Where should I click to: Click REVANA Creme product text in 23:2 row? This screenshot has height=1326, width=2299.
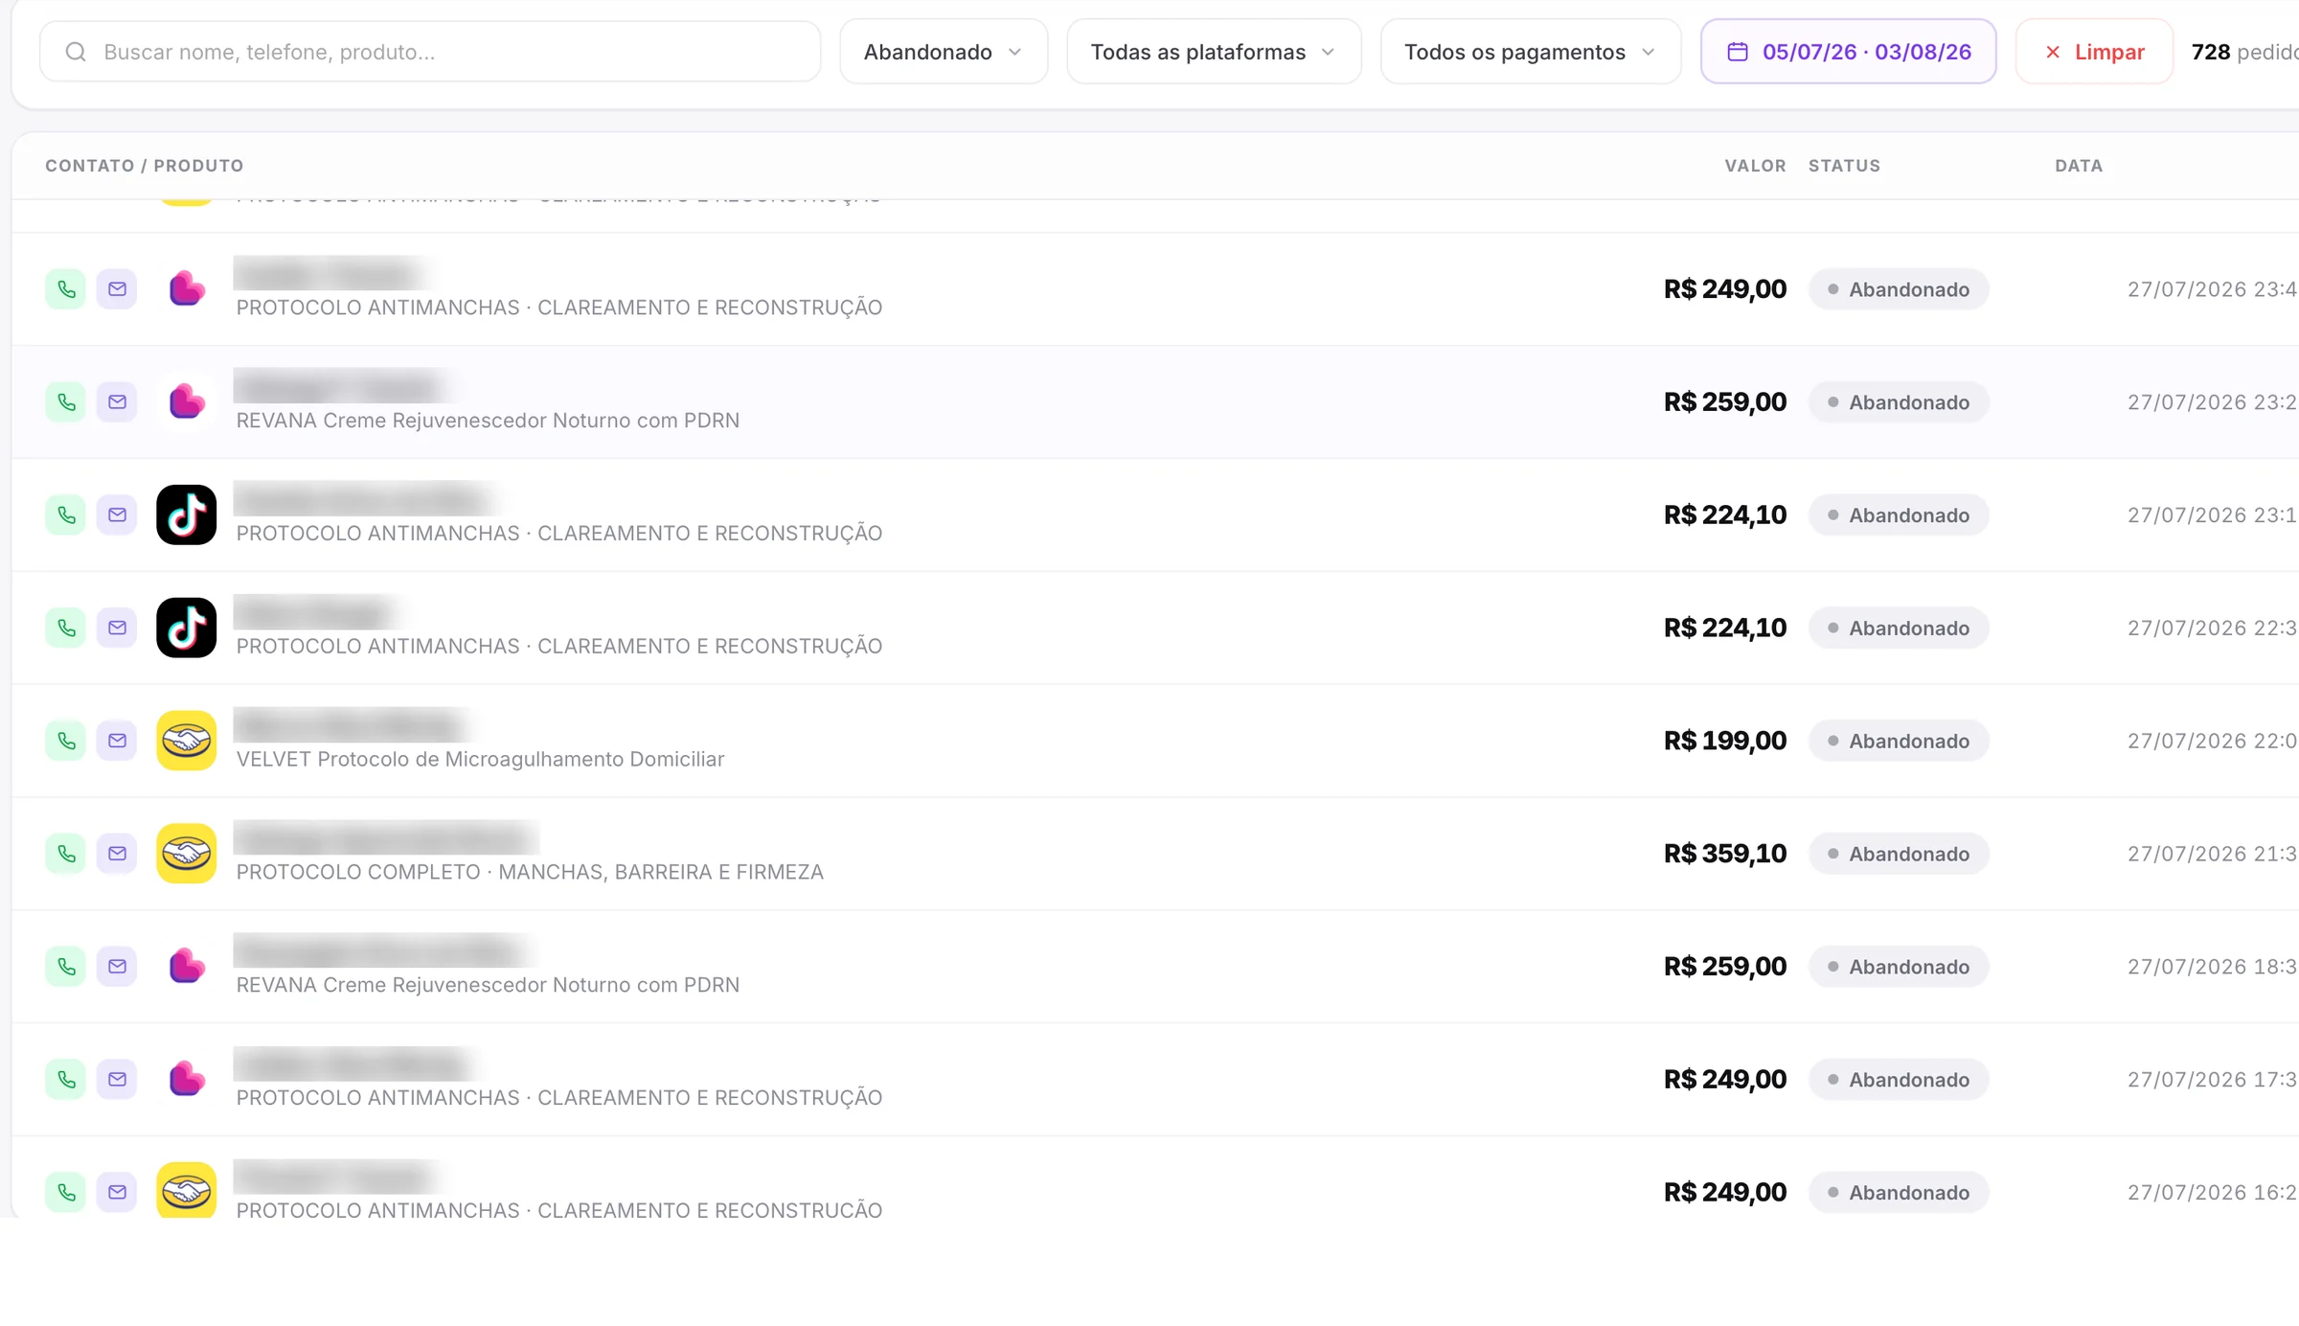[x=488, y=421]
